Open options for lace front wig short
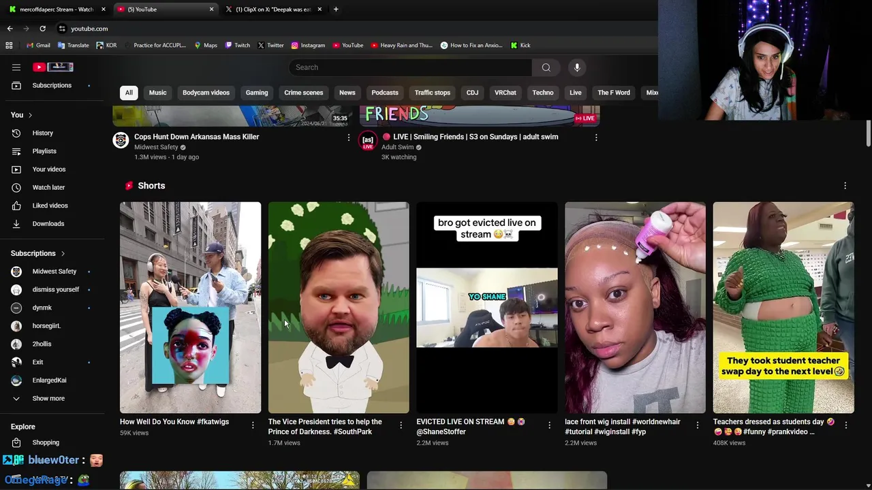 [x=698, y=425]
